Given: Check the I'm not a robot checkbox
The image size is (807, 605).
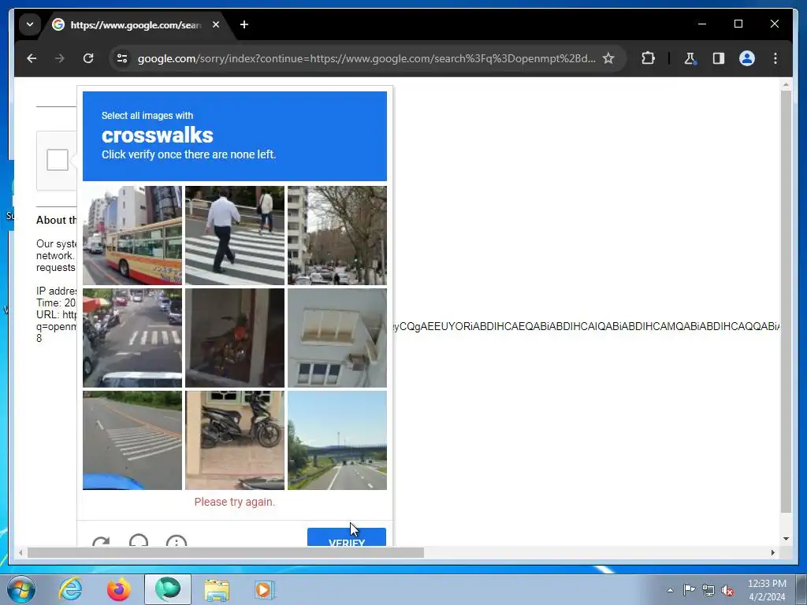Looking at the screenshot, I should pos(58,160).
